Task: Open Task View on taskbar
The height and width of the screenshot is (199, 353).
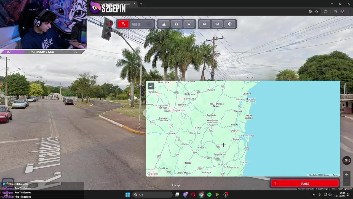Action: point(177,195)
